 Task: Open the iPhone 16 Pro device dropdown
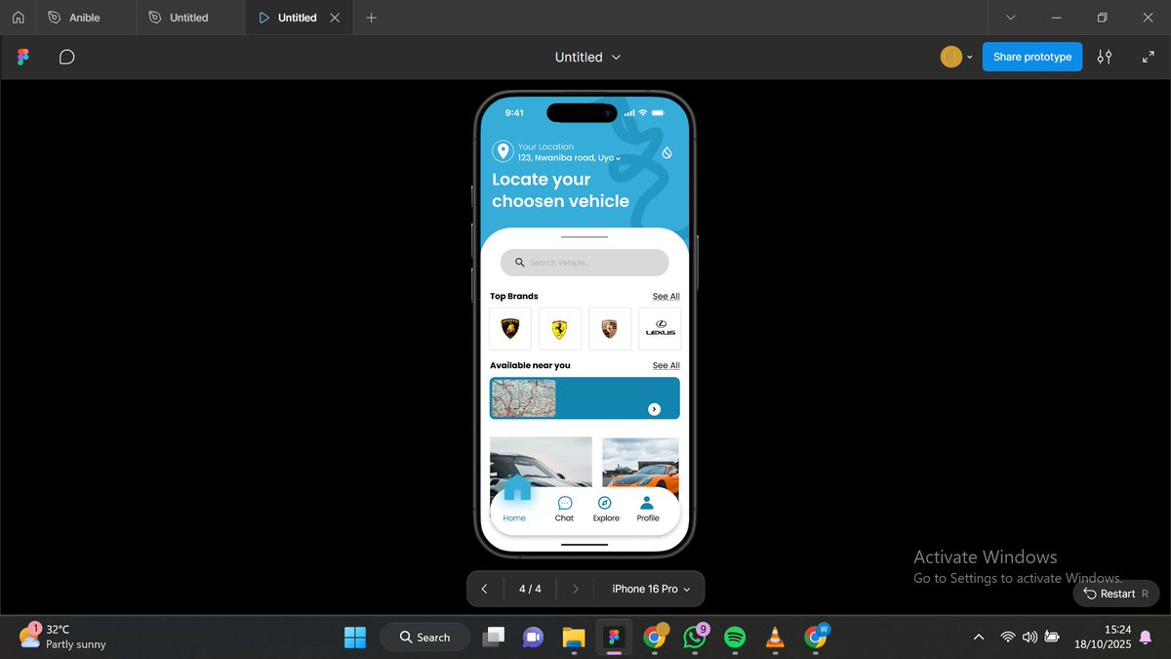click(651, 589)
